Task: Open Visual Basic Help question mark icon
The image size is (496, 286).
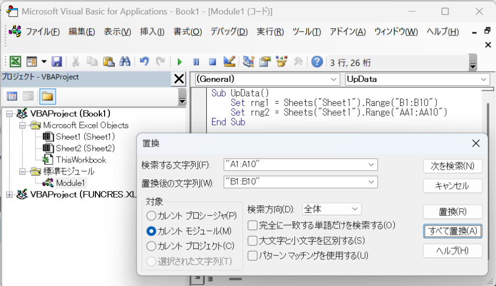Action: click(x=317, y=61)
